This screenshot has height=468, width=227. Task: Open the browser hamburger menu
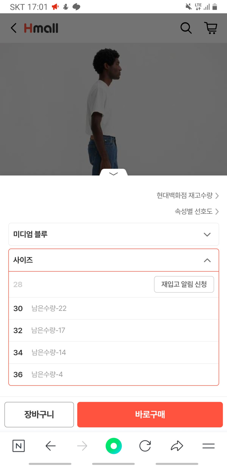pos(208,446)
